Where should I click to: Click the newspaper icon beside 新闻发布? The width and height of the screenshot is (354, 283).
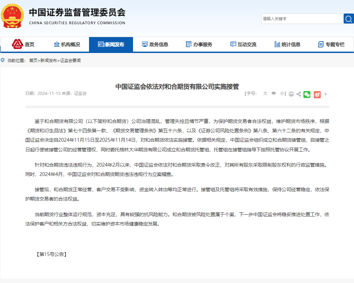tap(101, 44)
